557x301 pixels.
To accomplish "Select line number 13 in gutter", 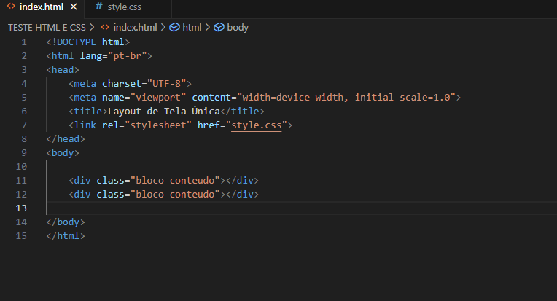I will click(21, 208).
